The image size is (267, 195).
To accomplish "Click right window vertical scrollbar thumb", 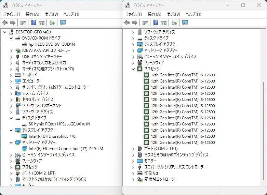I will pos(263,131).
